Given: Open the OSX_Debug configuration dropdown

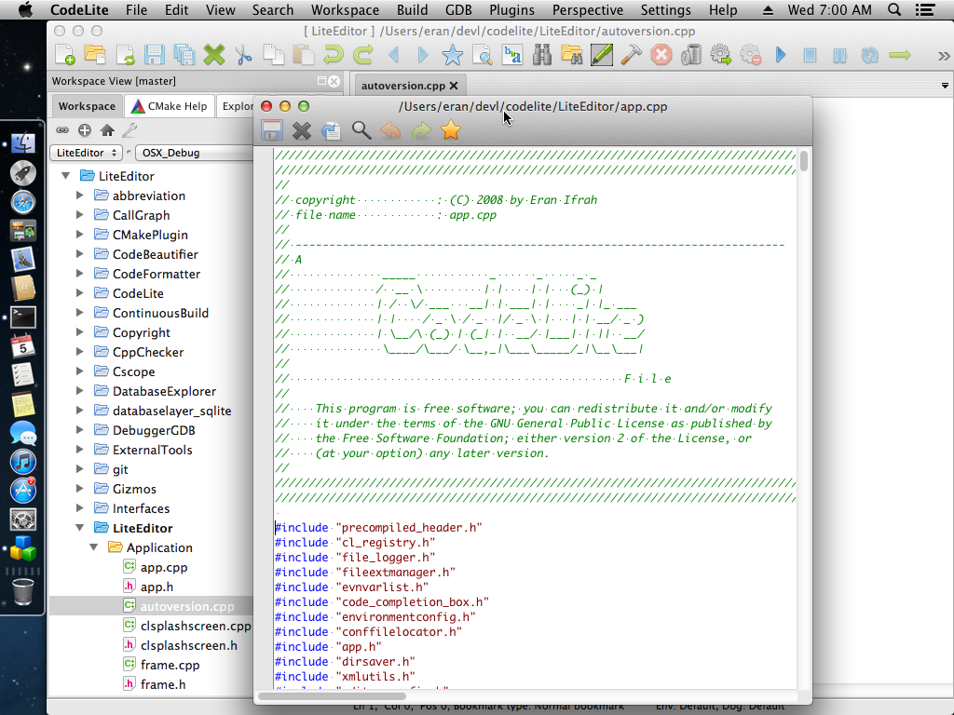Looking at the screenshot, I should click(x=195, y=153).
